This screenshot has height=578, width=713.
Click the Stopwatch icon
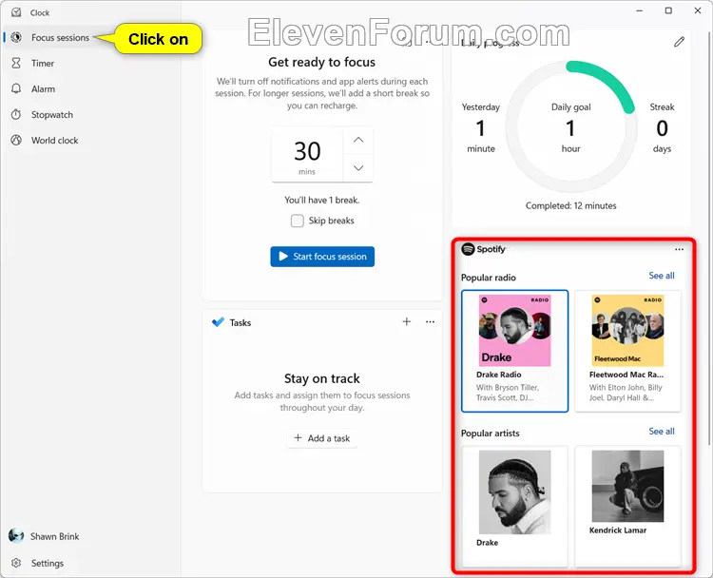click(16, 115)
